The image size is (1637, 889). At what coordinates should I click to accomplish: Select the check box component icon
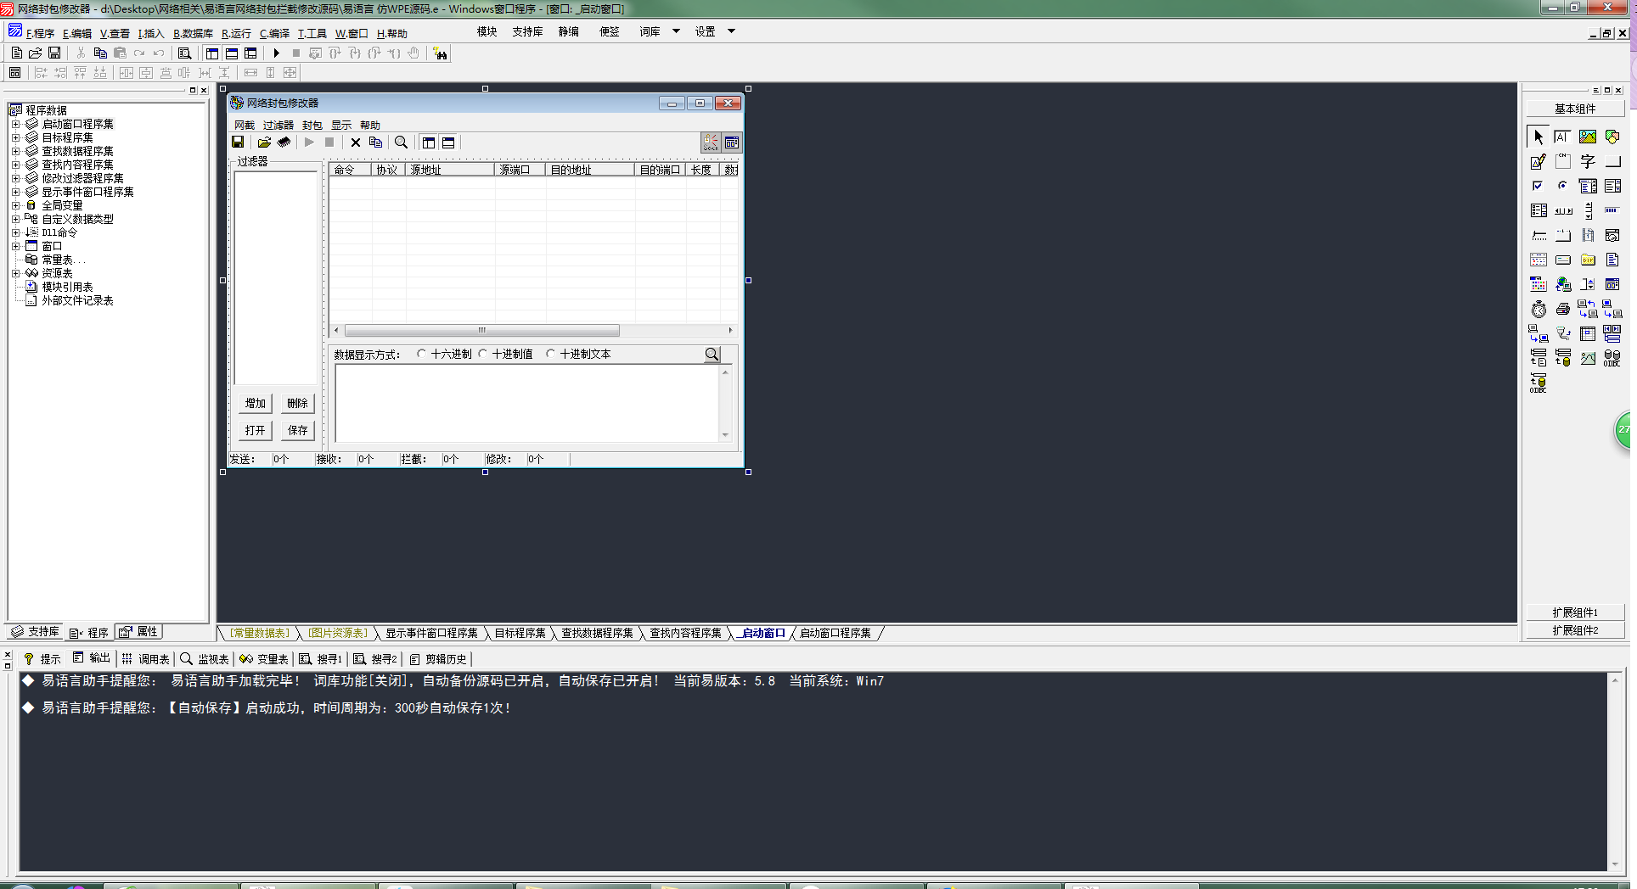pos(1538,186)
